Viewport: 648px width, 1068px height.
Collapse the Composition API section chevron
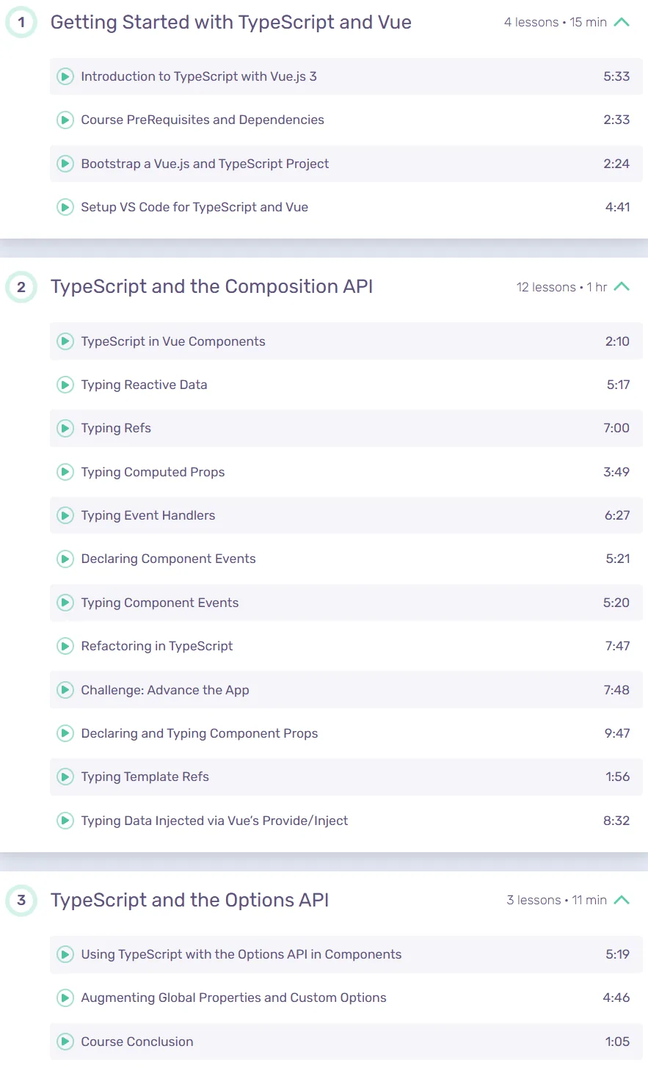tap(622, 286)
